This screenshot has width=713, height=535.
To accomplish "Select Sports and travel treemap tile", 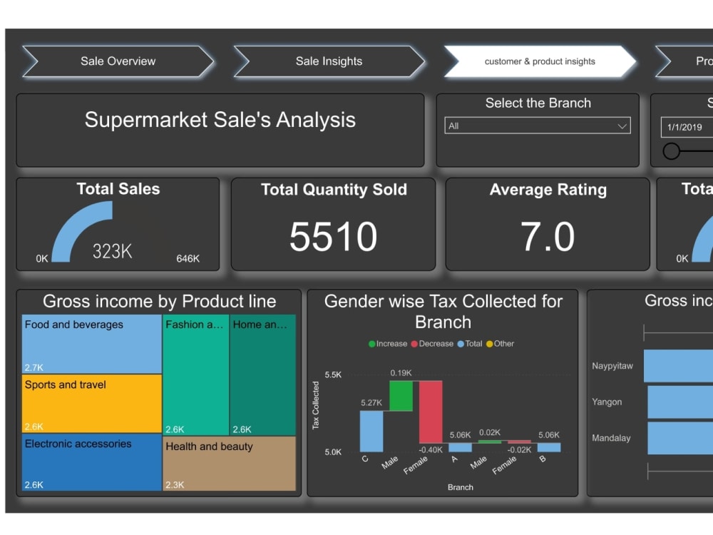I will coord(92,404).
